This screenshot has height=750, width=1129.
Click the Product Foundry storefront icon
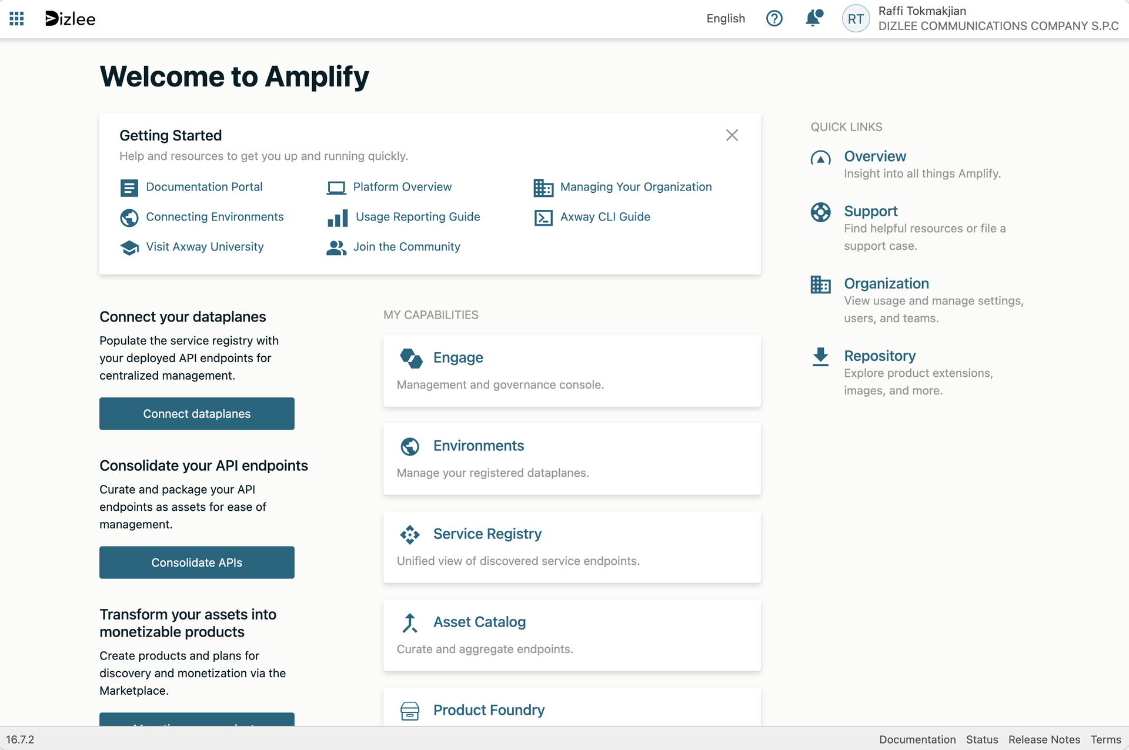tap(410, 711)
